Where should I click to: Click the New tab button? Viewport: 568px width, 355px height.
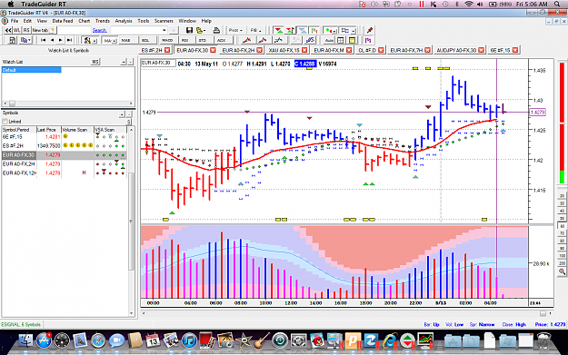coord(43,30)
